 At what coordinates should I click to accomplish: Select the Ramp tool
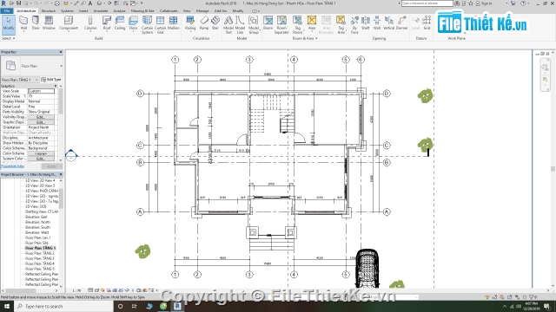tap(204, 23)
